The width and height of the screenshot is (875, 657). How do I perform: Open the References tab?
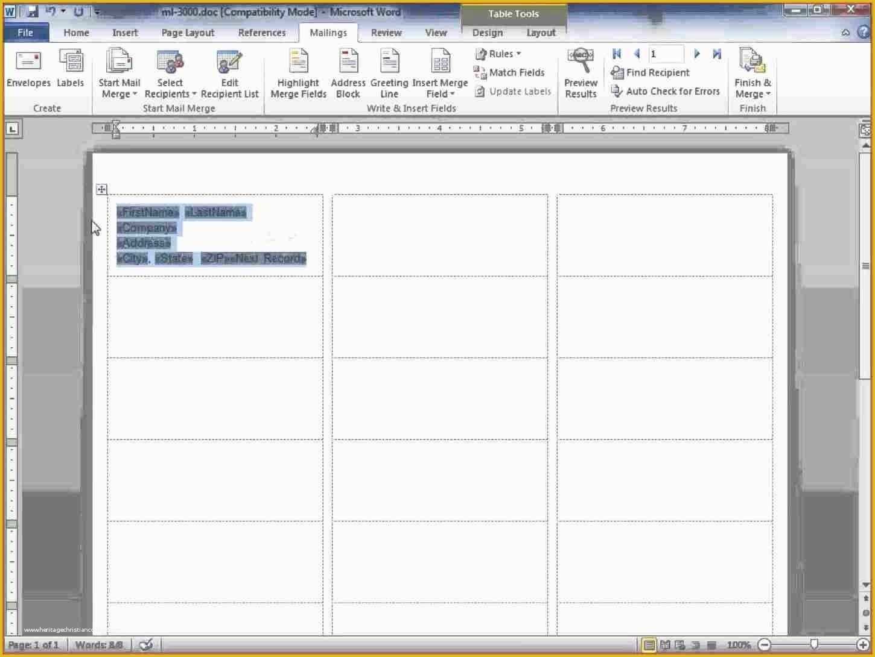pyautogui.click(x=262, y=33)
